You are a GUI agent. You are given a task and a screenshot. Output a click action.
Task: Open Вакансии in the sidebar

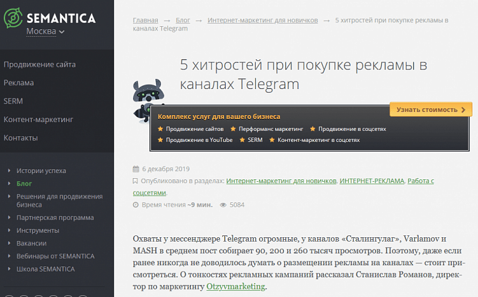click(31, 244)
